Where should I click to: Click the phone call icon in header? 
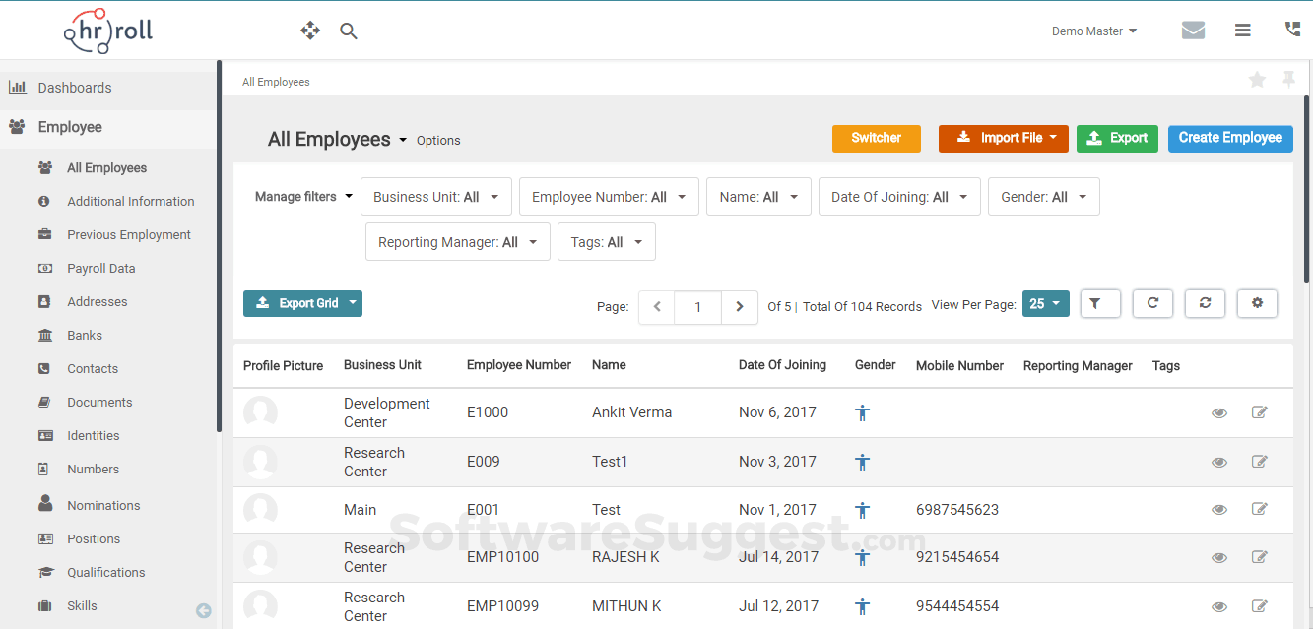coord(1292,31)
